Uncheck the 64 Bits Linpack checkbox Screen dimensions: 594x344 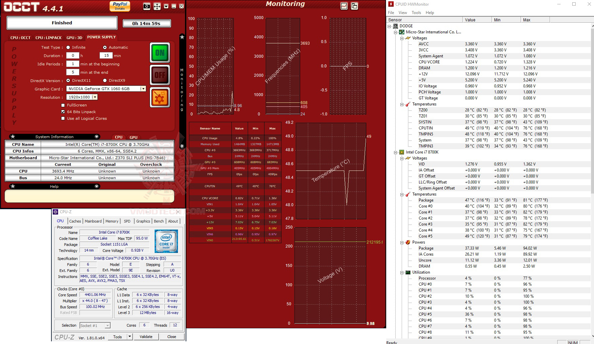tap(63, 112)
